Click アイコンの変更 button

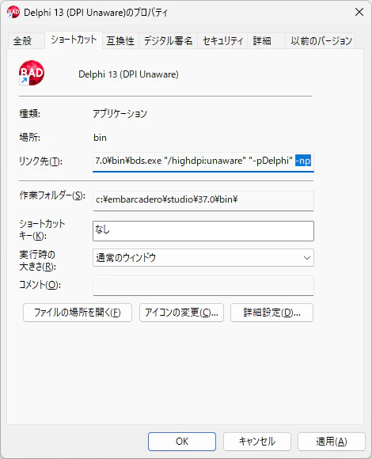181,313
